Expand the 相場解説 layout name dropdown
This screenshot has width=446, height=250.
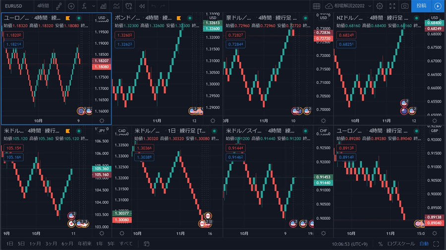[370, 6]
